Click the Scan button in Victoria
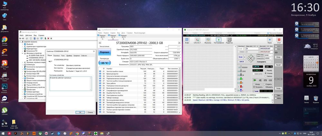 pyautogui.click(x=241, y=57)
